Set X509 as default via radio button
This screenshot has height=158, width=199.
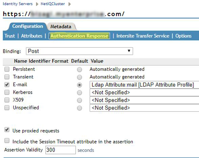point(80,100)
